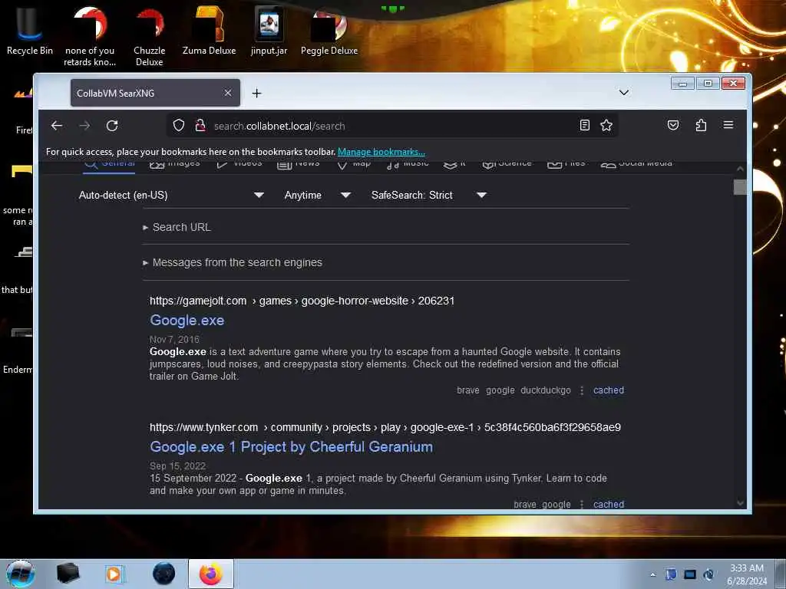Image resolution: width=786 pixels, height=589 pixels.
Task: Click the gamejolt.com result URL
Action: [x=302, y=301]
